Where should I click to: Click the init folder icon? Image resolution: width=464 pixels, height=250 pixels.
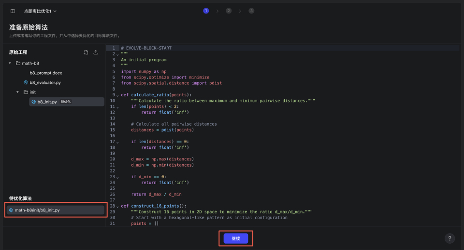(26, 92)
